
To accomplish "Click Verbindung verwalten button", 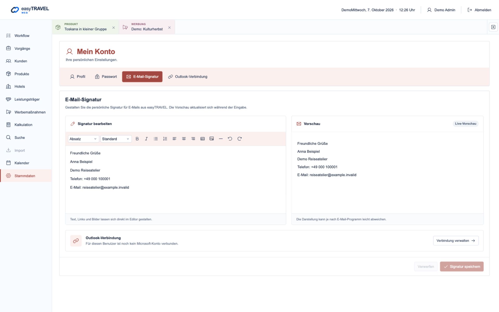I will pos(456,240).
